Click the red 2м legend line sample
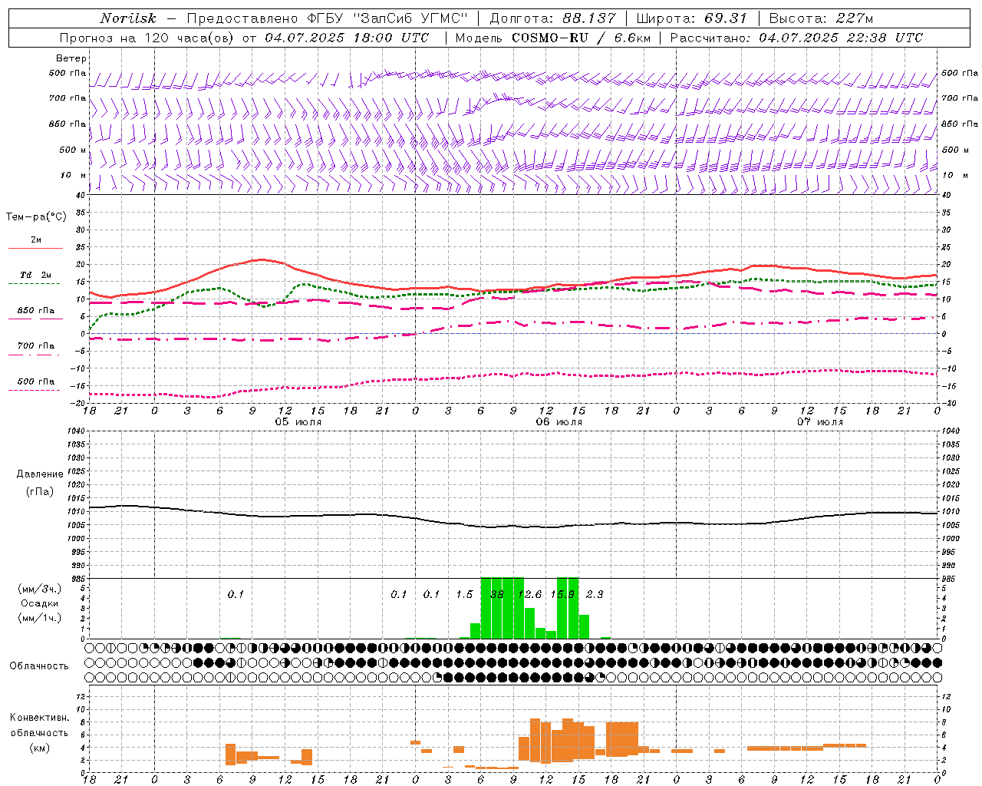This screenshot has height=786, width=982. coord(35,249)
